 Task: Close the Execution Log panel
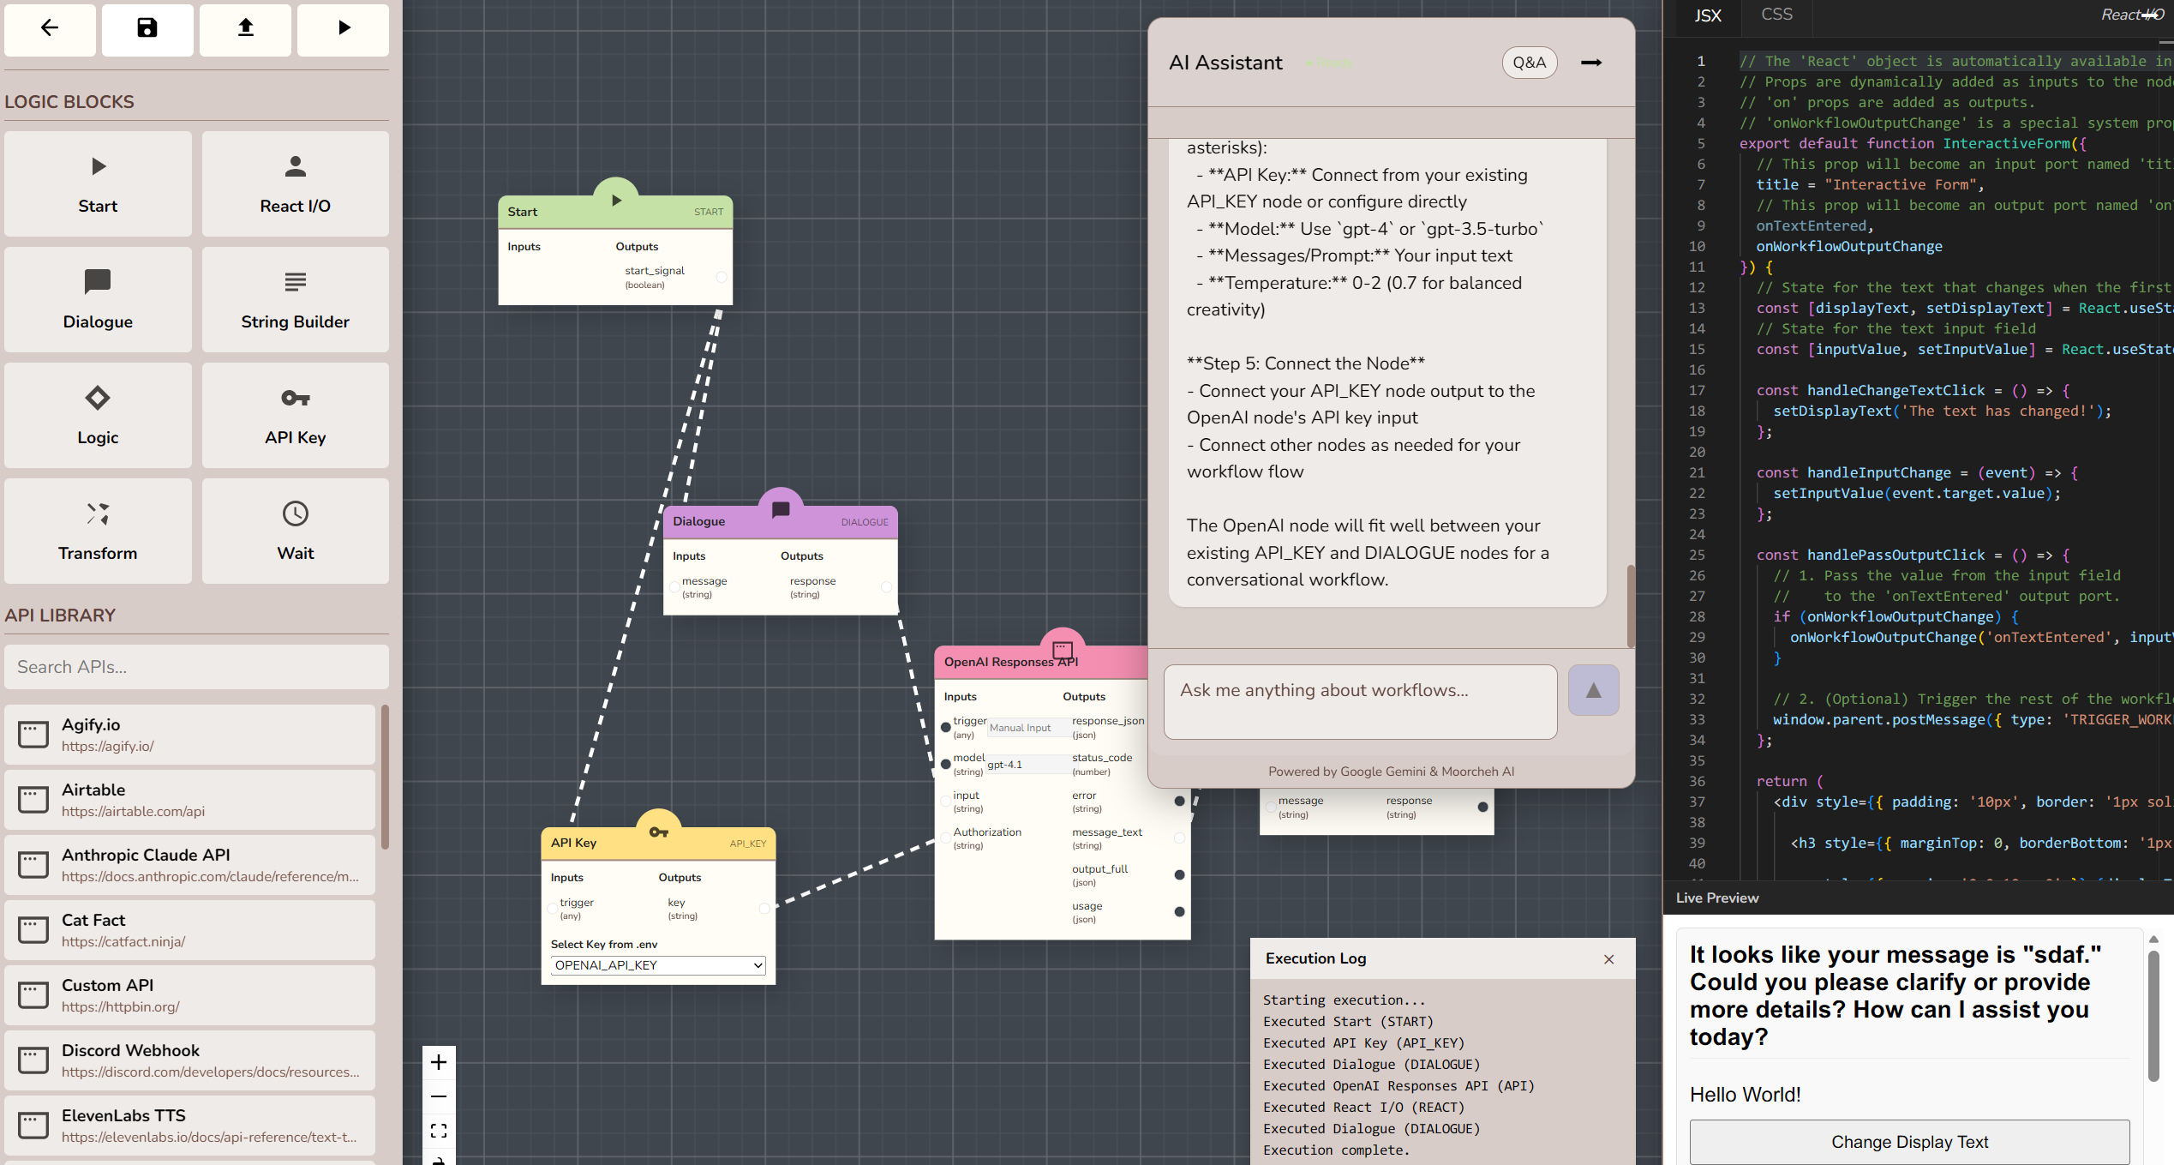point(1608,959)
